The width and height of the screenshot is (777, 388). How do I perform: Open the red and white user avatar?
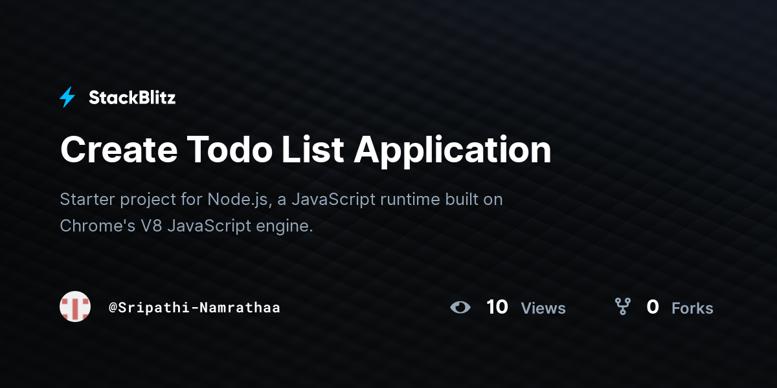[75, 307]
